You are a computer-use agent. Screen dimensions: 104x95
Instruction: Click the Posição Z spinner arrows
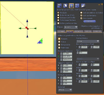(x=61, y=59)
